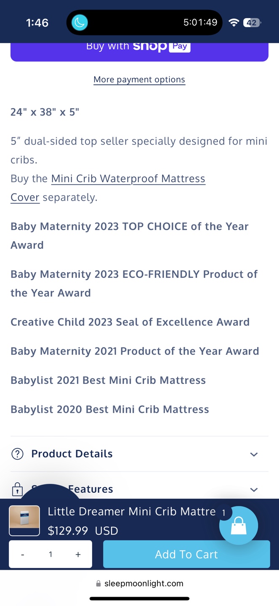Screen dimensions: 279x606
Task: Tap the mattress product thumbnail in the sticky bar
Action: [24, 521]
